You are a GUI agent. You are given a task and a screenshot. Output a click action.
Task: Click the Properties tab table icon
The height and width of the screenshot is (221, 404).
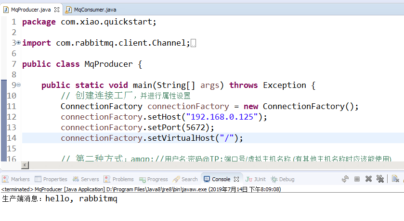click(x=38, y=179)
